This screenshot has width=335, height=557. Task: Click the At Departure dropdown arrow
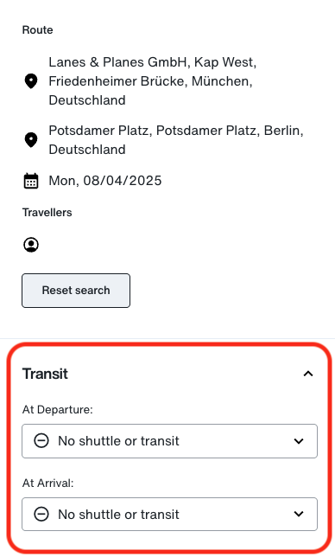(x=299, y=441)
